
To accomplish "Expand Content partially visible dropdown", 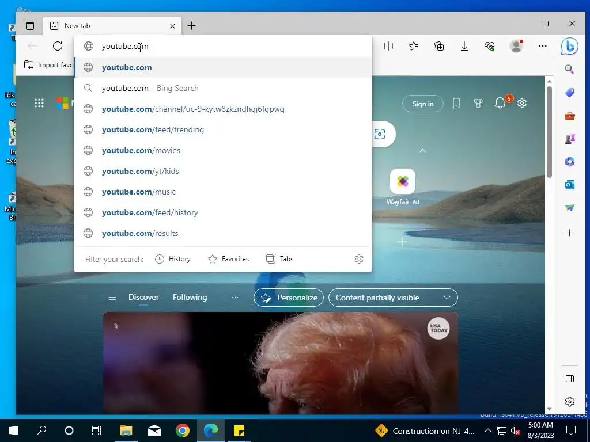I will [x=393, y=298].
